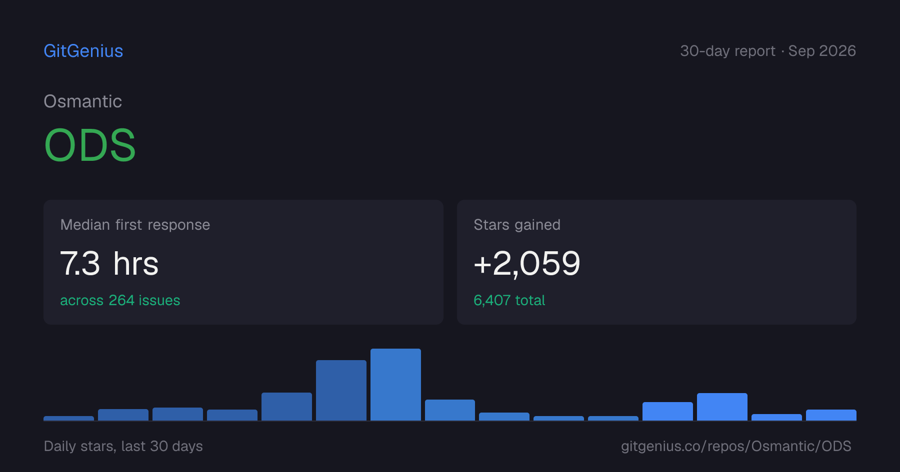This screenshot has height=472, width=900.
Task: Click the 6,407 total text
Action: (509, 300)
